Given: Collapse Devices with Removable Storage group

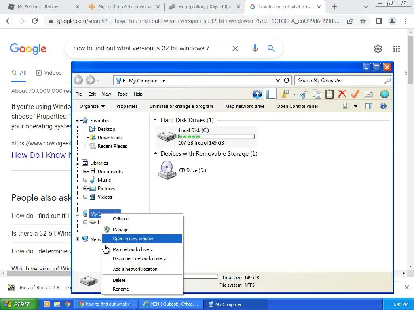Looking at the screenshot, I should click(156, 153).
